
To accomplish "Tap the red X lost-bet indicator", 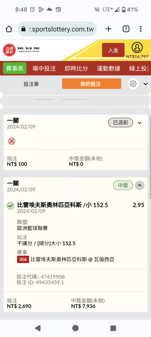I will tap(11, 141).
